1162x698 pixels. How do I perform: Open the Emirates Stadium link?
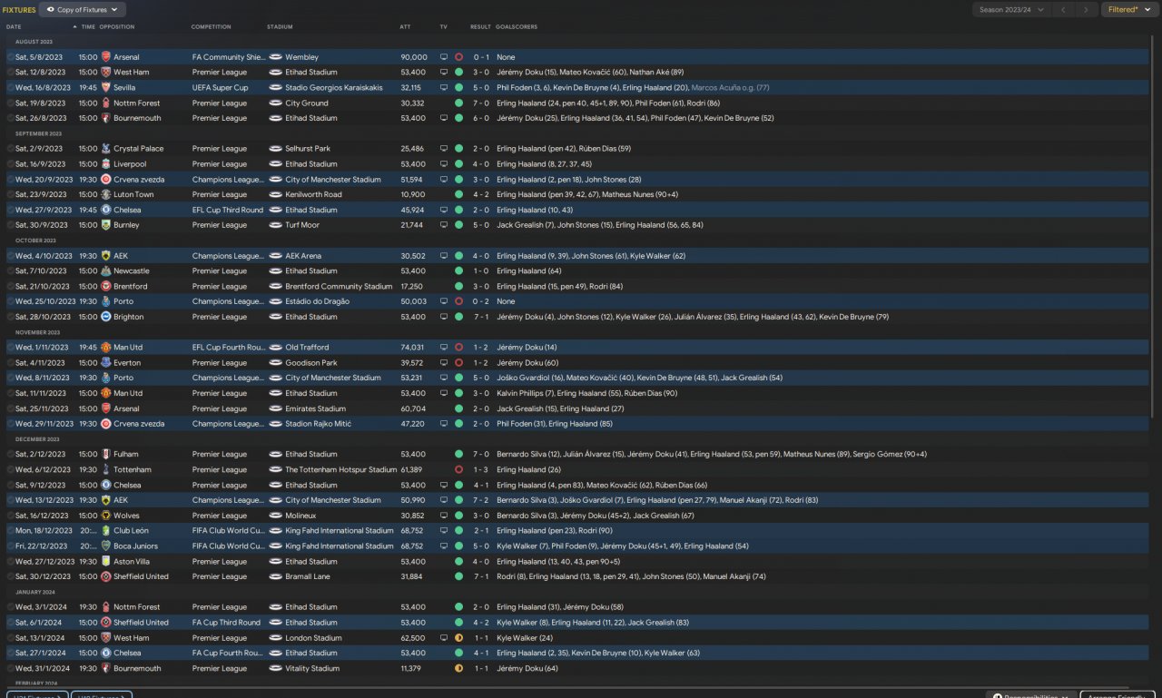(315, 408)
